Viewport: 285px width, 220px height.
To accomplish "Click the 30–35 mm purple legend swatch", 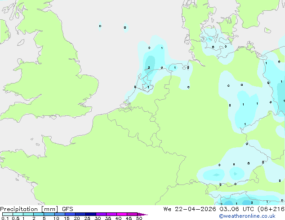I will coord(101,214).
